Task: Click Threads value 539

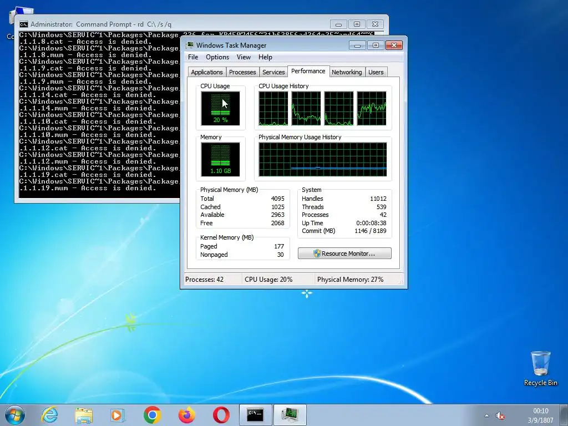Action: click(x=381, y=207)
